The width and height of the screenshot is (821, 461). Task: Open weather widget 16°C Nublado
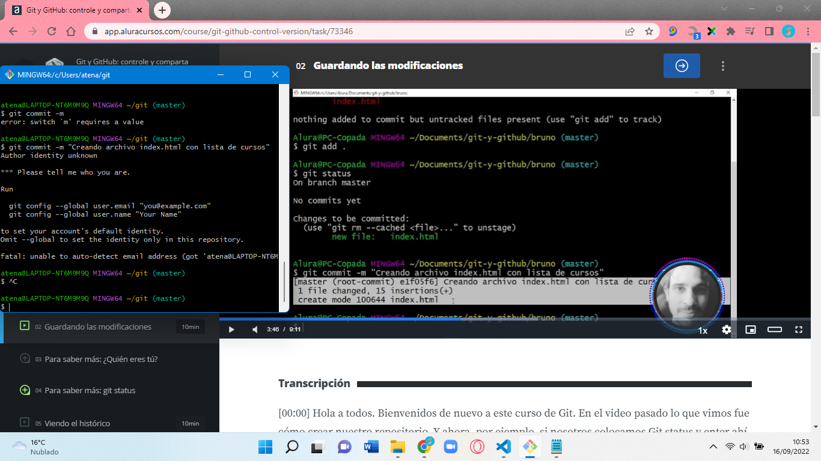(x=36, y=447)
